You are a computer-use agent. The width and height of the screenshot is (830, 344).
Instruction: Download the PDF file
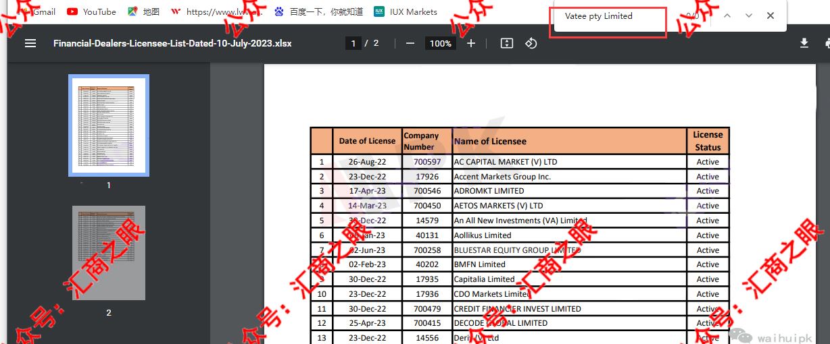(x=804, y=43)
